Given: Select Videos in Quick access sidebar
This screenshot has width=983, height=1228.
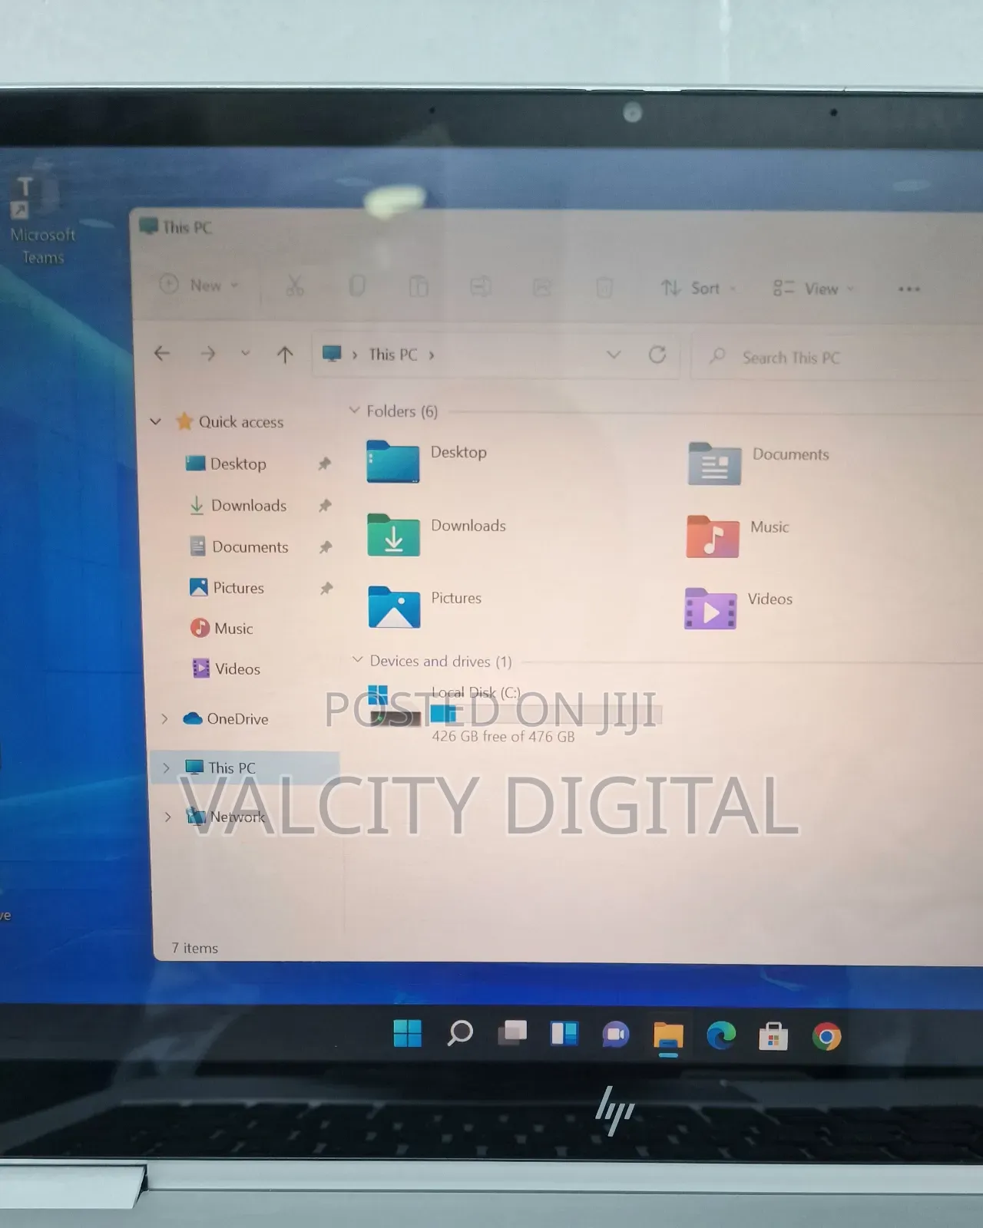Looking at the screenshot, I should click(227, 668).
